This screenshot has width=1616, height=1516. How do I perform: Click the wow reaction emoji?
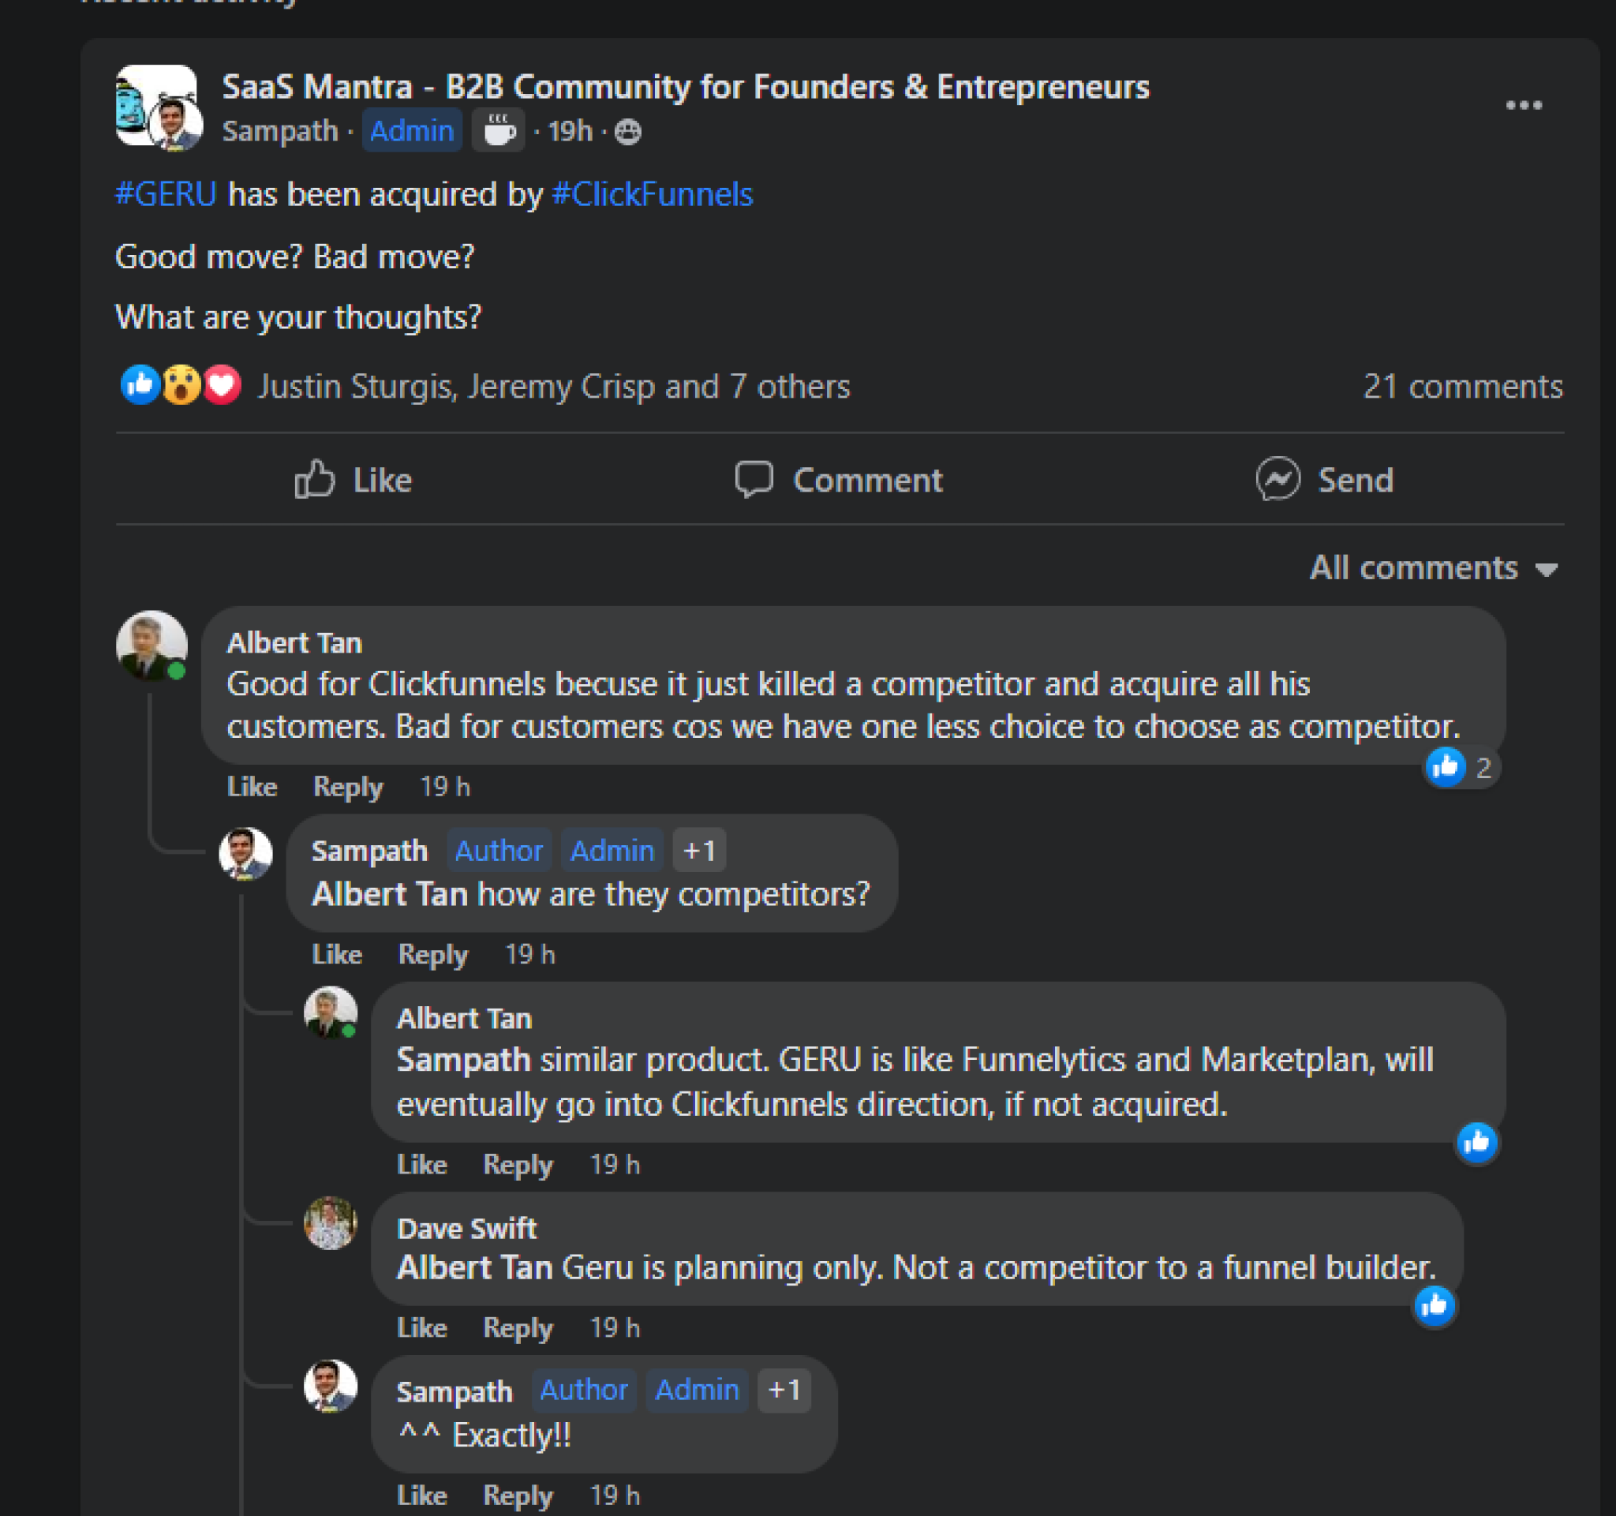pyautogui.click(x=181, y=385)
